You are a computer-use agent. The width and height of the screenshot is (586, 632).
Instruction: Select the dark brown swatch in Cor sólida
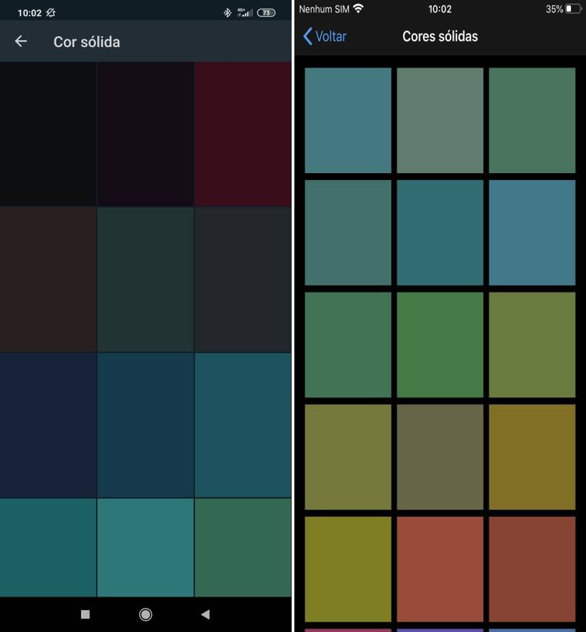click(48, 280)
